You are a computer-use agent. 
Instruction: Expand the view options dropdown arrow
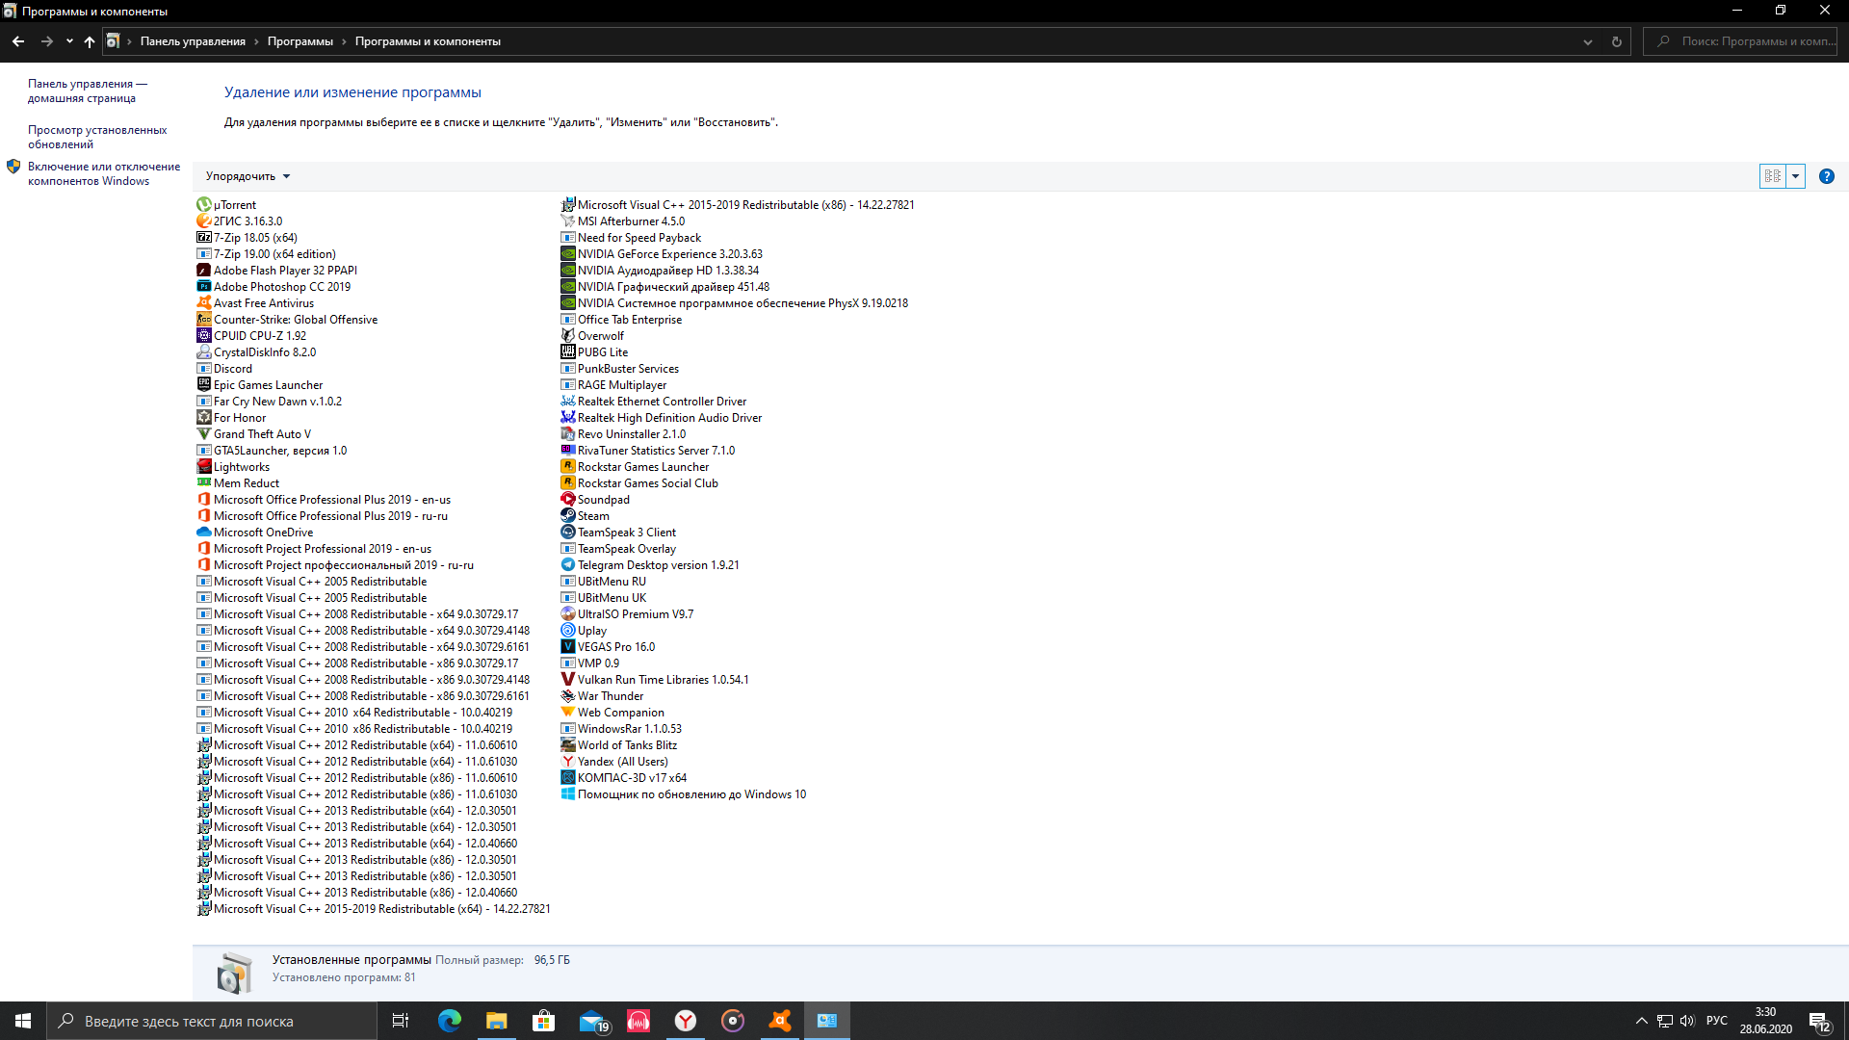coord(1795,176)
